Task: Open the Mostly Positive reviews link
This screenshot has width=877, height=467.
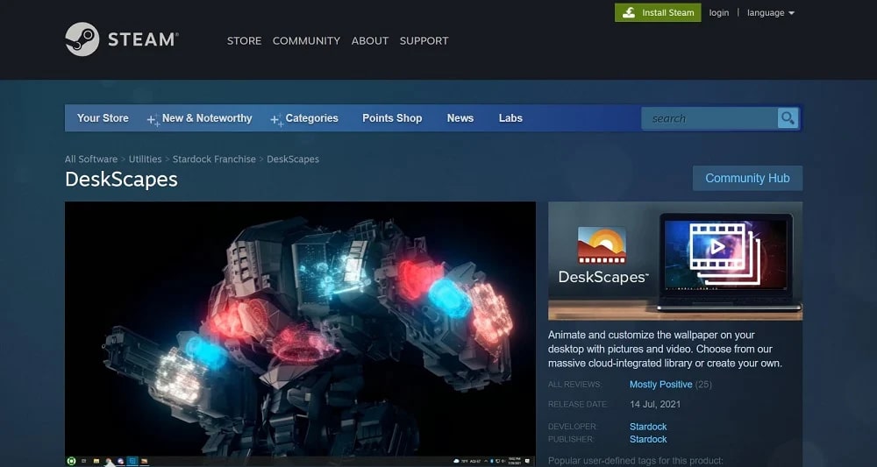Action: tap(660, 385)
